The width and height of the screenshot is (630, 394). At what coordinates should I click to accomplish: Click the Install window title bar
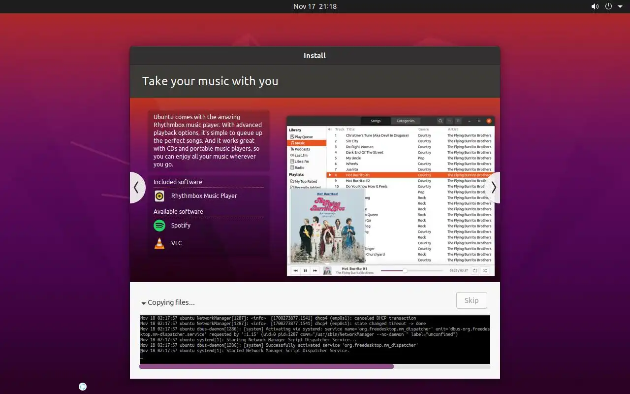pyautogui.click(x=315, y=56)
